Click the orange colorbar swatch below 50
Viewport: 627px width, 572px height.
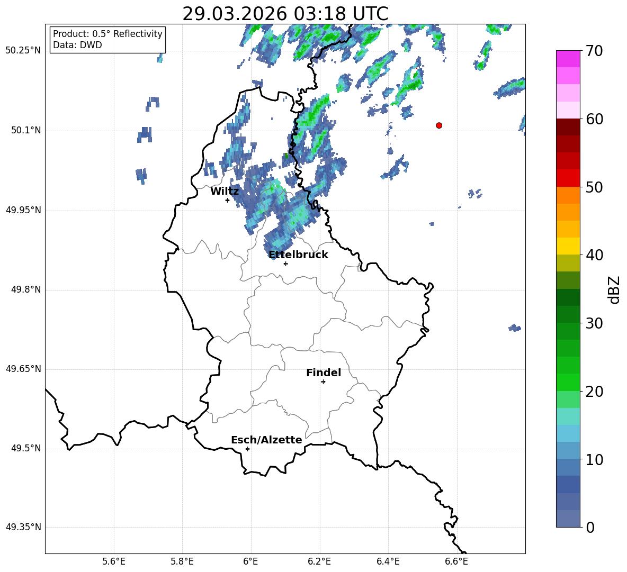(568, 195)
